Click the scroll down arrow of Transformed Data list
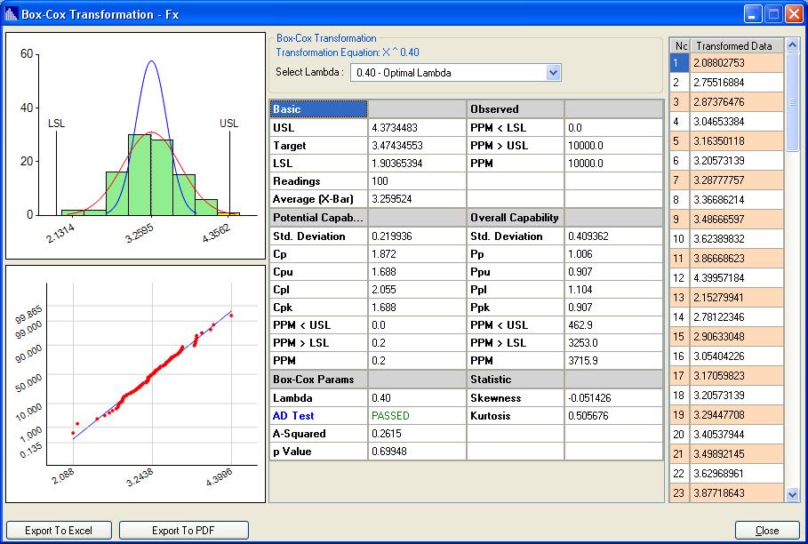Screen dimensions: 808x544 tap(792, 495)
